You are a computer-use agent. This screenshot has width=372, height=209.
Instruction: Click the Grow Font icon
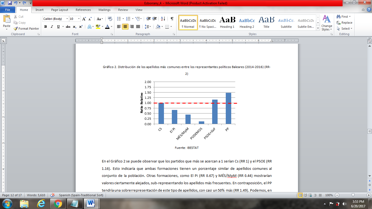pyautogui.click(x=84, y=19)
